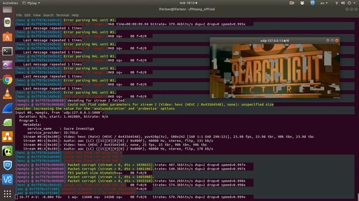The height and width of the screenshot is (201, 359).
Task: Open the terminal Edit menu
Action: click(x=27, y=15)
